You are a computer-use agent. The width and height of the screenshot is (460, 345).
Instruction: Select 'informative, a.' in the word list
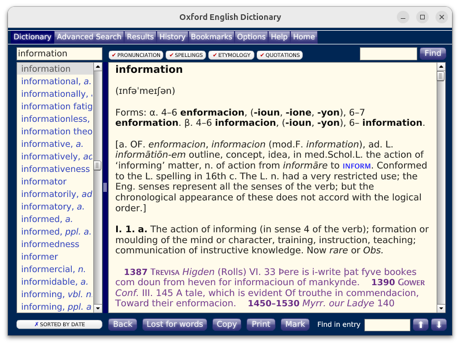pyautogui.click(x=55, y=144)
